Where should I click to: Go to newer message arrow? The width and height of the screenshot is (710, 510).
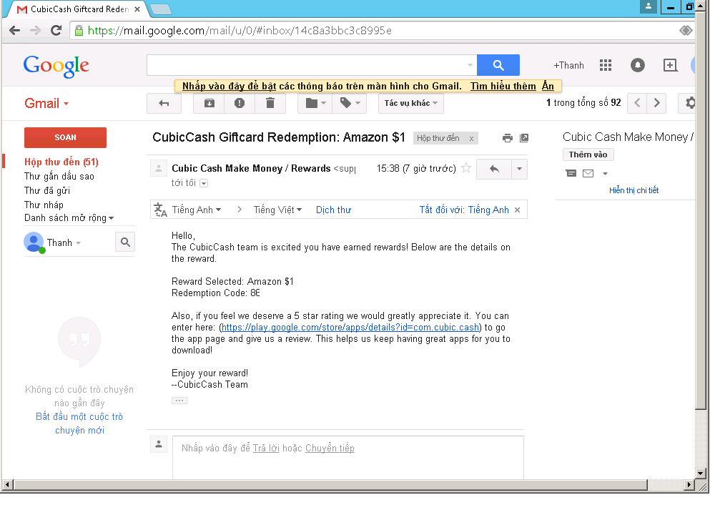pos(637,103)
